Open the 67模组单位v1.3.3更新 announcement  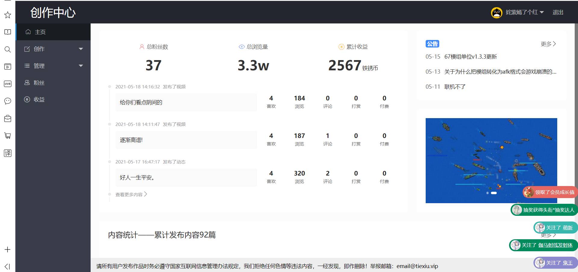tap(470, 57)
